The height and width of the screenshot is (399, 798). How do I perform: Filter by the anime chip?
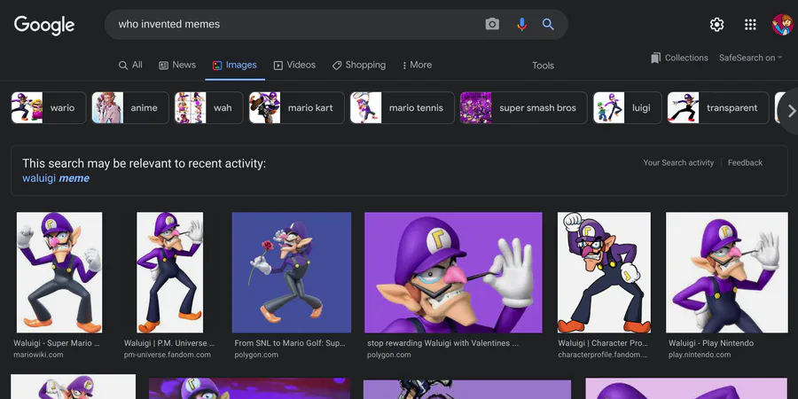(130, 107)
